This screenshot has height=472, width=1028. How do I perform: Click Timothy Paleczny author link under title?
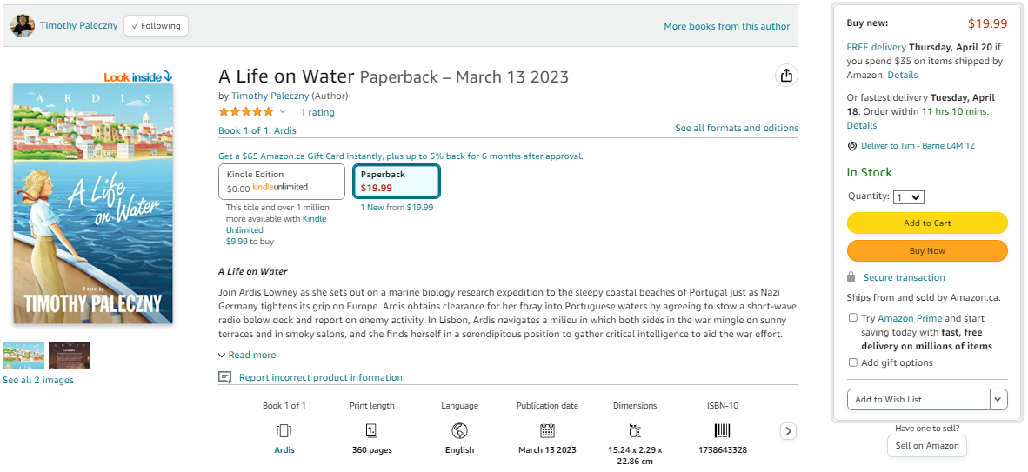[270, 96]
